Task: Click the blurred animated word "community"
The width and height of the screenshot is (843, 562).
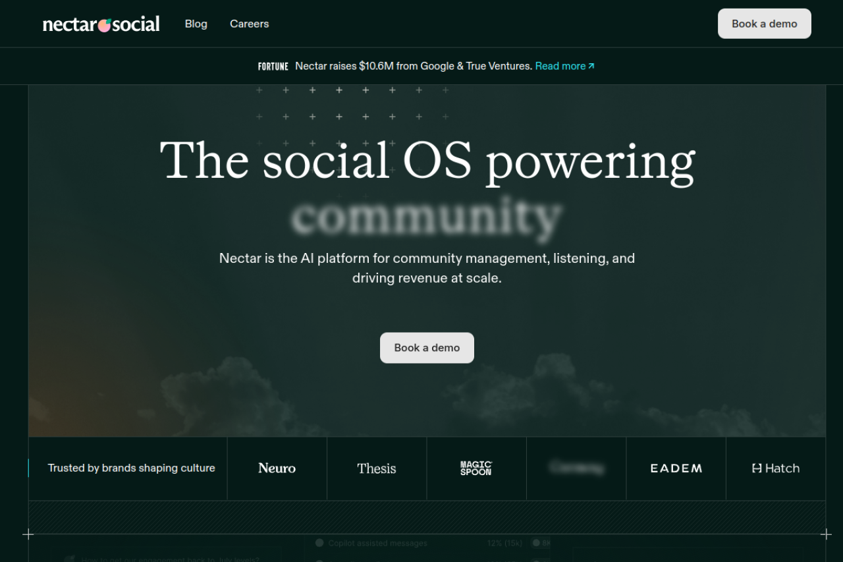Action: coord(427,216)
